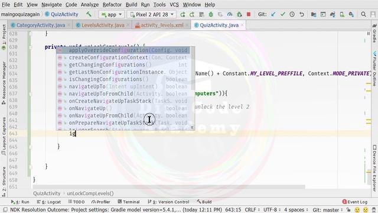Open the Event Log

[x=355, y=202]
